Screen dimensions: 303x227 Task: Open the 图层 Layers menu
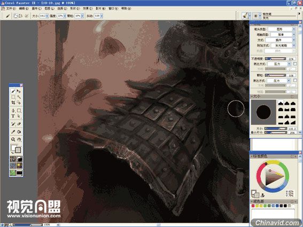point(49,9)
